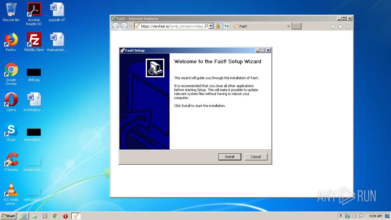Image resolution: width=391 pixels, height=220 pixels.
Task: Open Skype desktop shortcut
Action: click(x=11, y=132)
